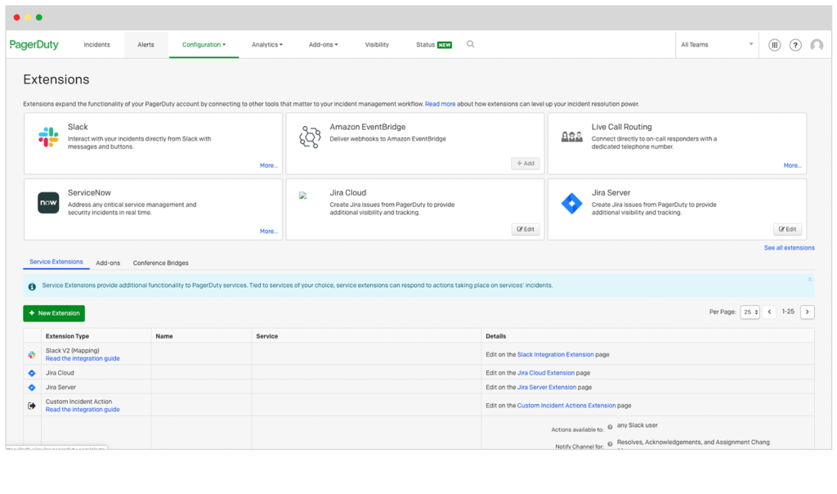This screenshot has height=494, width=837.
Task: Click More link on ServiceNow card
Action: click(x=268, y=231)
